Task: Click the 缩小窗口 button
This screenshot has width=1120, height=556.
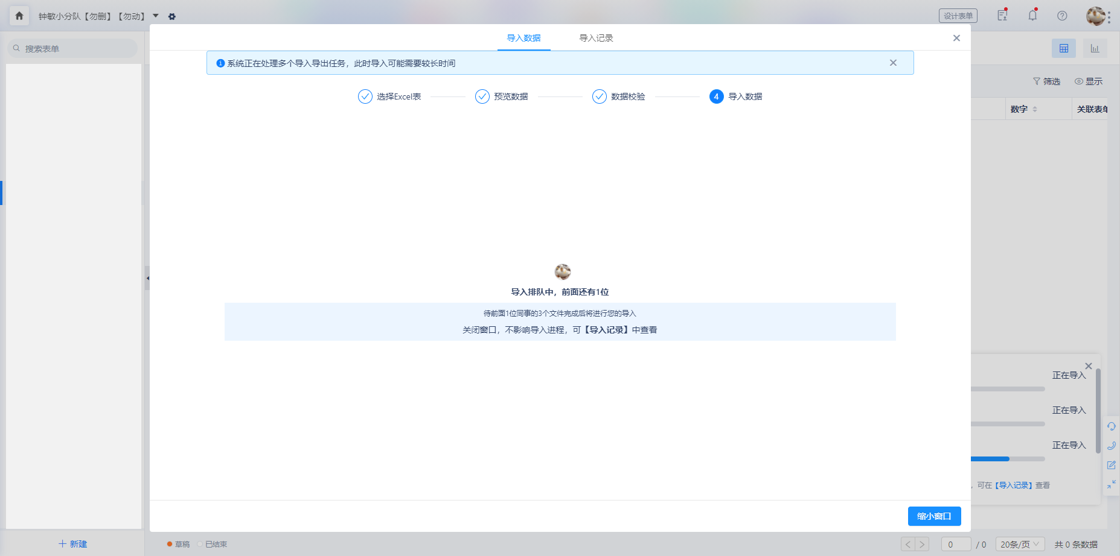Action: pyautogui.click(x=934, y=516)
